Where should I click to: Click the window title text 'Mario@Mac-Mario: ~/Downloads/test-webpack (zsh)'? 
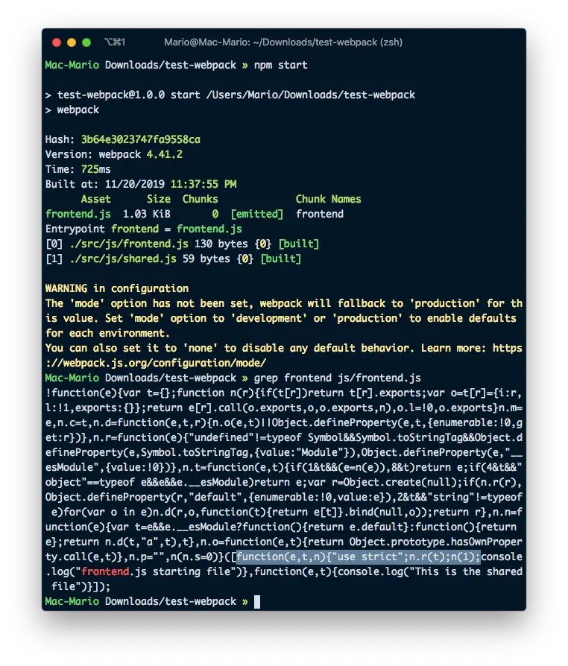pos(283,42)
